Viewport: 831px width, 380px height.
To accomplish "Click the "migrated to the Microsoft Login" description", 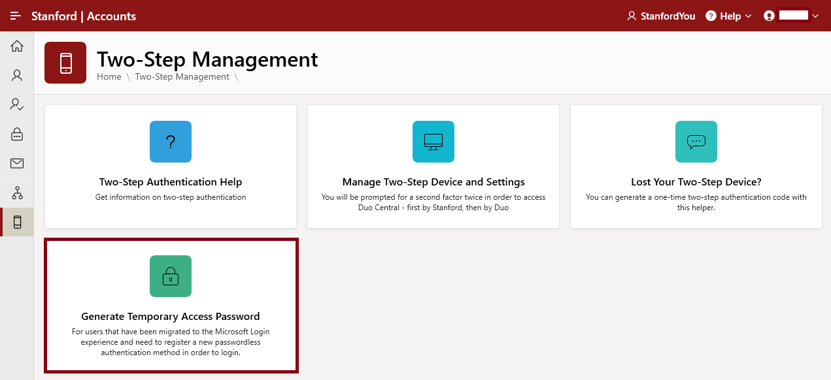I will coord(171,342).
